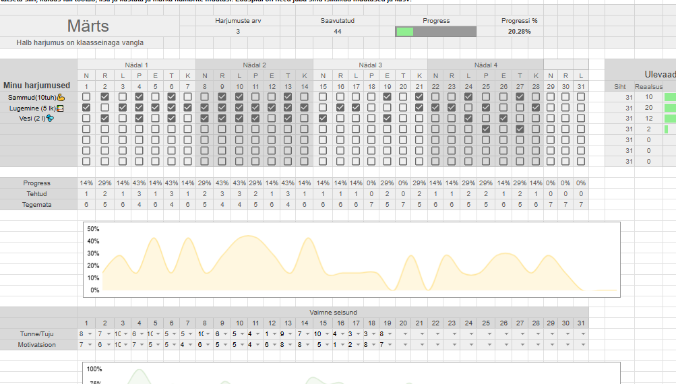Select the Minu harjumused heading
Viewport: 676px width, 384px height.
(x=37, y=86)
